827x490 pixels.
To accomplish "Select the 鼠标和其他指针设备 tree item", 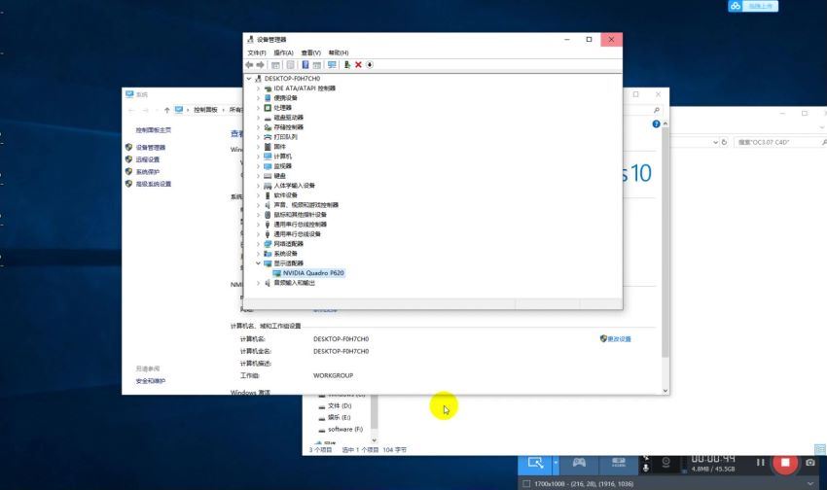I will pyautogui.click(x=300, y=215).
